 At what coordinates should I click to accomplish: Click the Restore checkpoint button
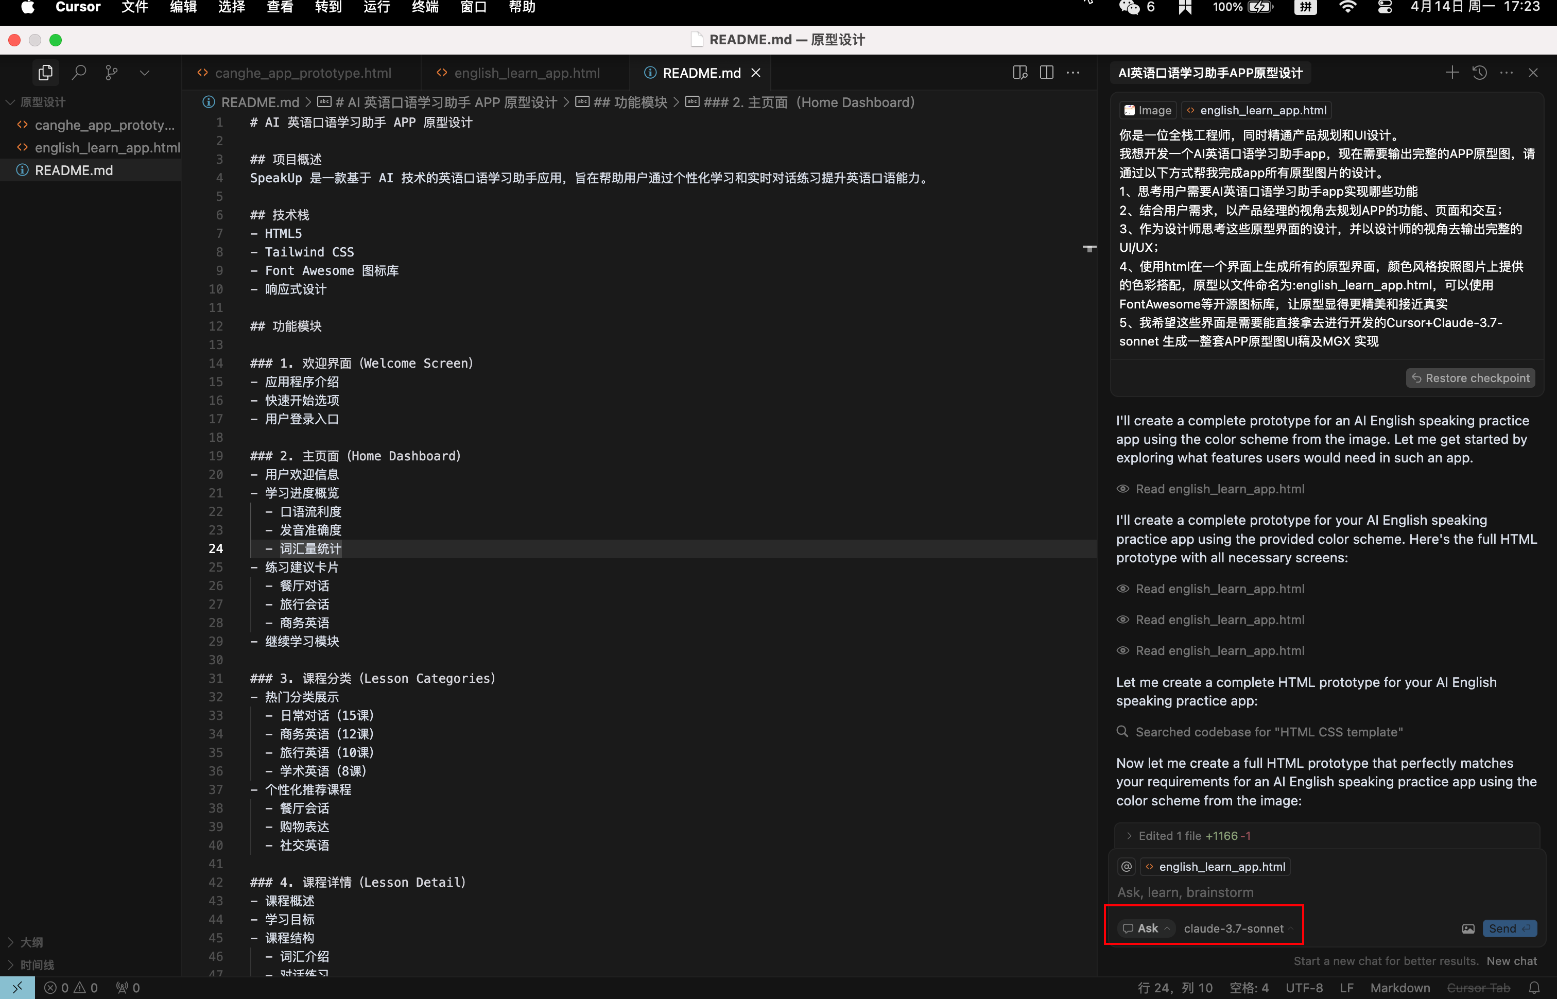point(1470,378)
